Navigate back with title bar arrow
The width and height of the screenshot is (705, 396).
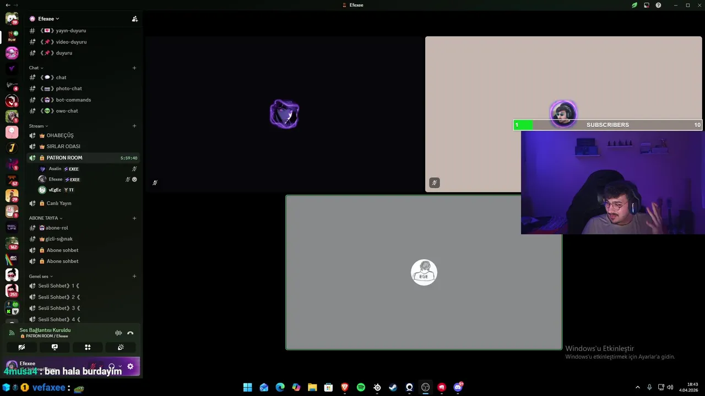(8, 5)
